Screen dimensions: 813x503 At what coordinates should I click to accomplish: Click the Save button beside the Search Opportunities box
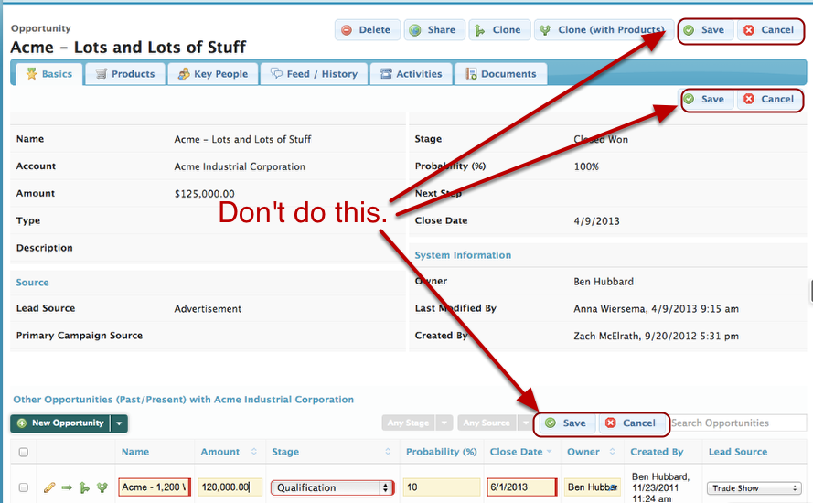[565, 423]
